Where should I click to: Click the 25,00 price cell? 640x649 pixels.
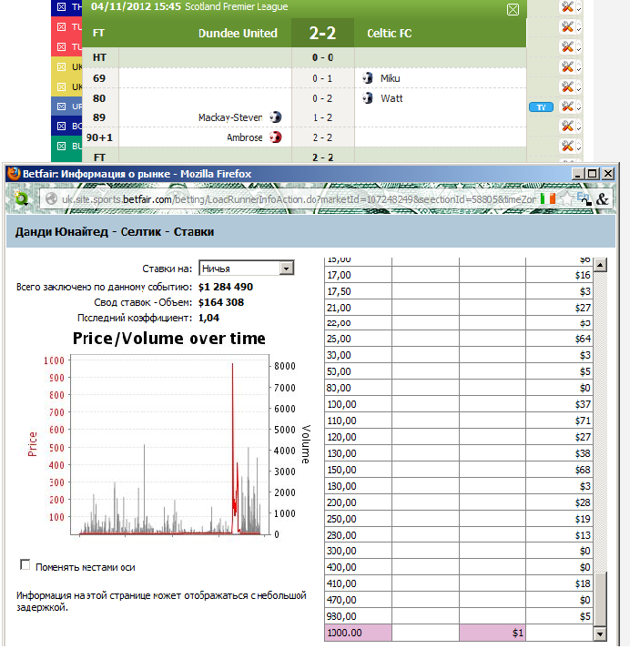(358, 339)
